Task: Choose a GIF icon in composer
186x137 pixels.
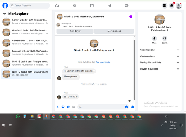Action: click(x=74, y=107)
